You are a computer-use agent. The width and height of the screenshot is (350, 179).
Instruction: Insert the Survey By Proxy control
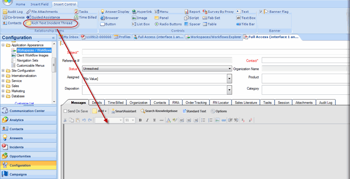(218, 12)
